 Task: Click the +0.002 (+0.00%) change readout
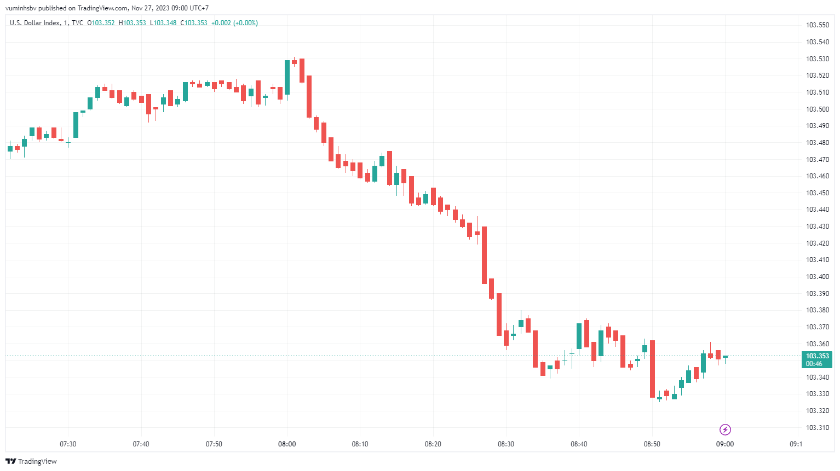(x=234, y=23)
